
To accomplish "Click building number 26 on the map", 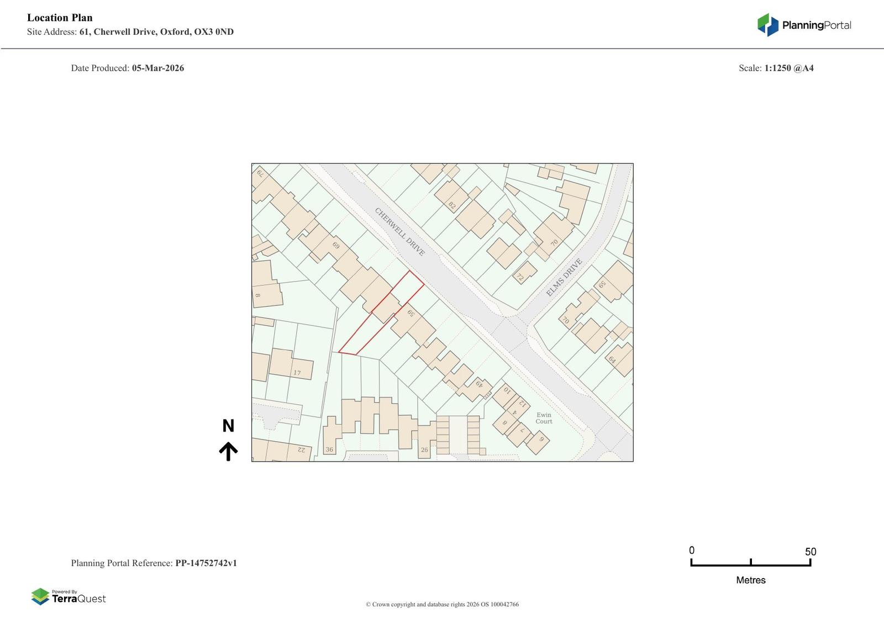I will (424, 449).
